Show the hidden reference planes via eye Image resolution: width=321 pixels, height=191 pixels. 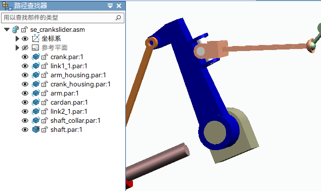[x=25, y=47]
